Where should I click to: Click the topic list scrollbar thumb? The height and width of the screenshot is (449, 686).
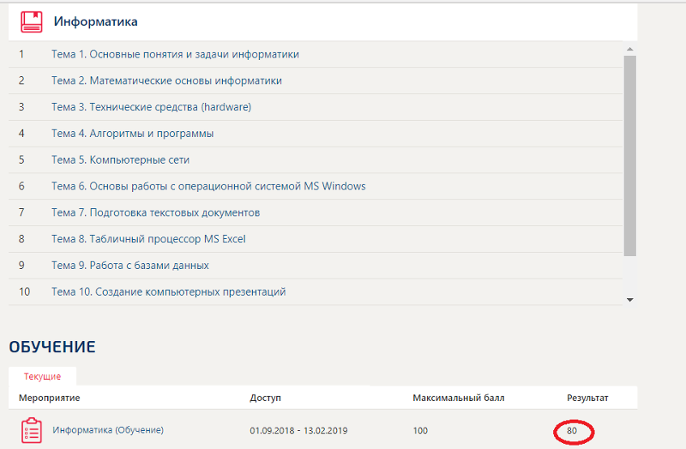(630, 156)
